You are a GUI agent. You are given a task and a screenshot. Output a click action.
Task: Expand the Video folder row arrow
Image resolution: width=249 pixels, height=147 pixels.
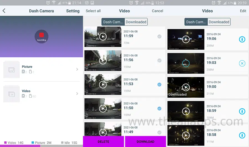pyautogui.click(x=77, y=94)
